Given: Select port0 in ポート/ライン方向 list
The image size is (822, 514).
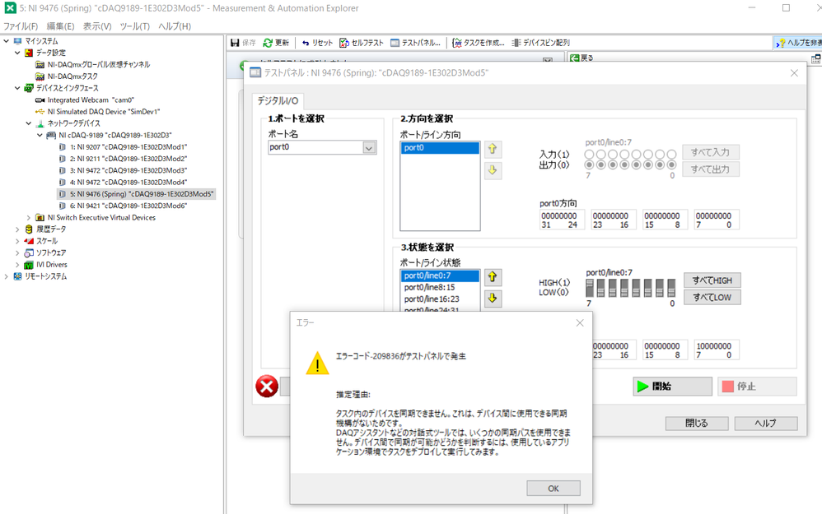Looking at the screenshot, I should click(440, 148).
